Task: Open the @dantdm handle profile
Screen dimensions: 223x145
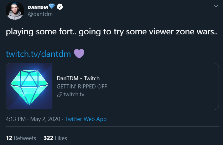Action: [39, 14]
